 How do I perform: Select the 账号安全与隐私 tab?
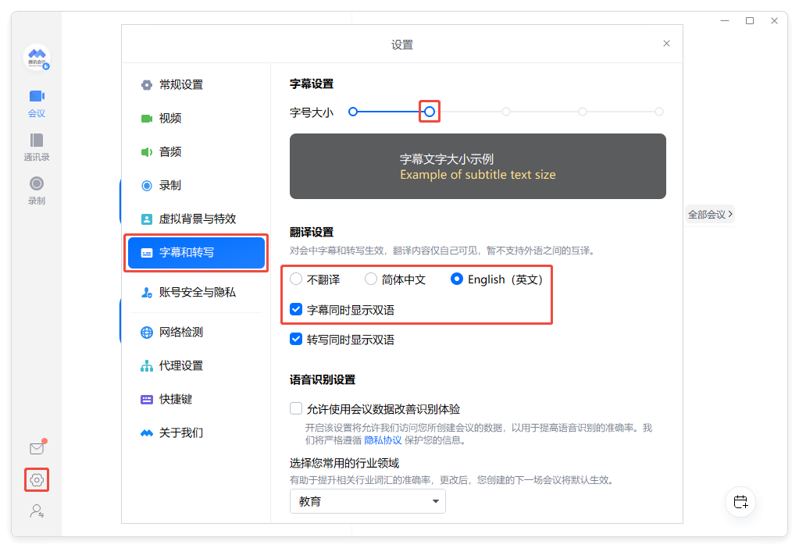(196, 292)
